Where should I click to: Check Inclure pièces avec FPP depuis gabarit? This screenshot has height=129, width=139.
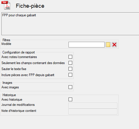point(70,75)
